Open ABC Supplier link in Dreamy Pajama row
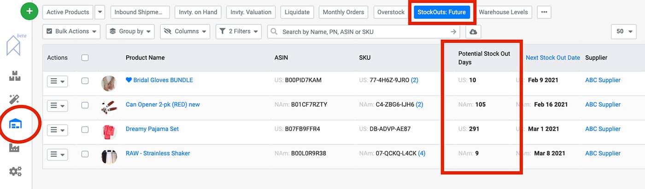Viewport: 645px width, 189px height. (603, 129)
